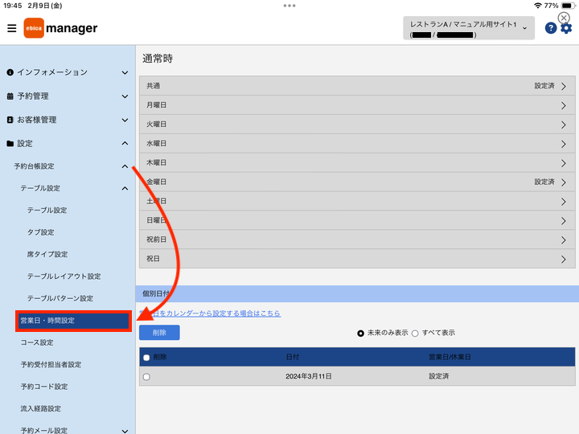Open the 火曜日 settings row
Image resolution: width=579 pixels, height=434 pixels.
tap(357, 125)
